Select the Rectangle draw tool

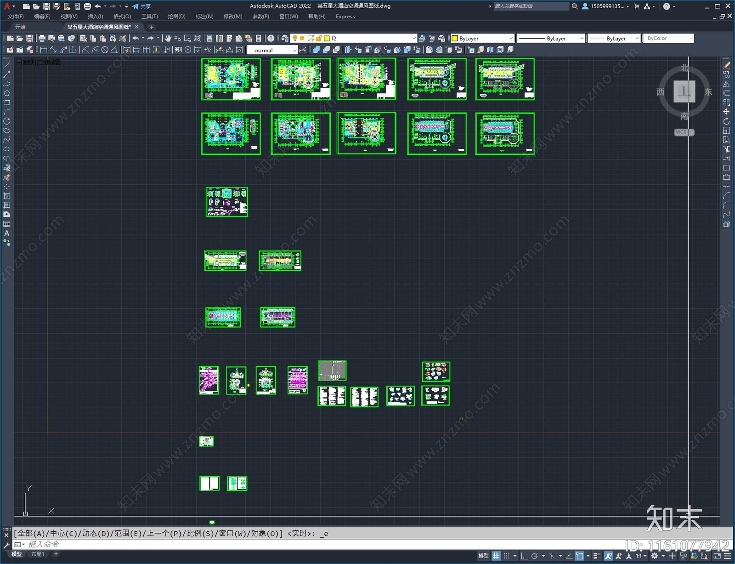click(7, 103)
